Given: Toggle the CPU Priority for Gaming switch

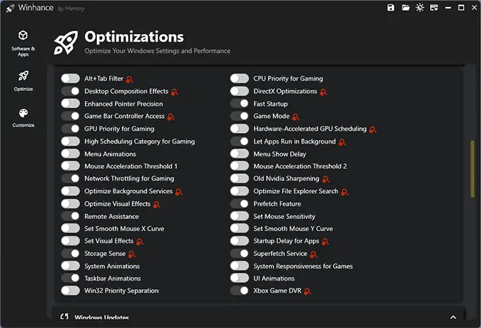Looking at the screenshot, I should coord(239,79).
